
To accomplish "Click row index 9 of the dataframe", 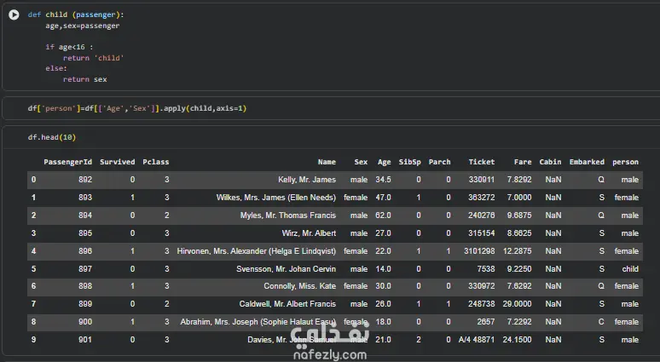I will 33,340.
